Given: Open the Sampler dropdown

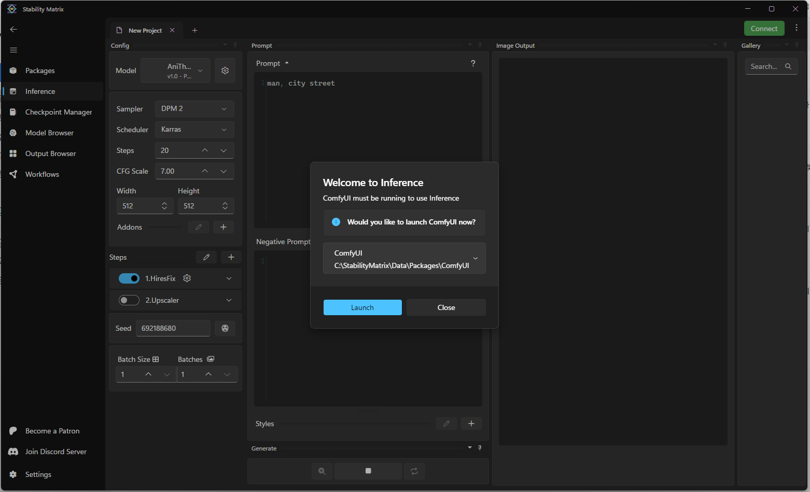Looking at the screenshot, I should [x=194, y=109].
